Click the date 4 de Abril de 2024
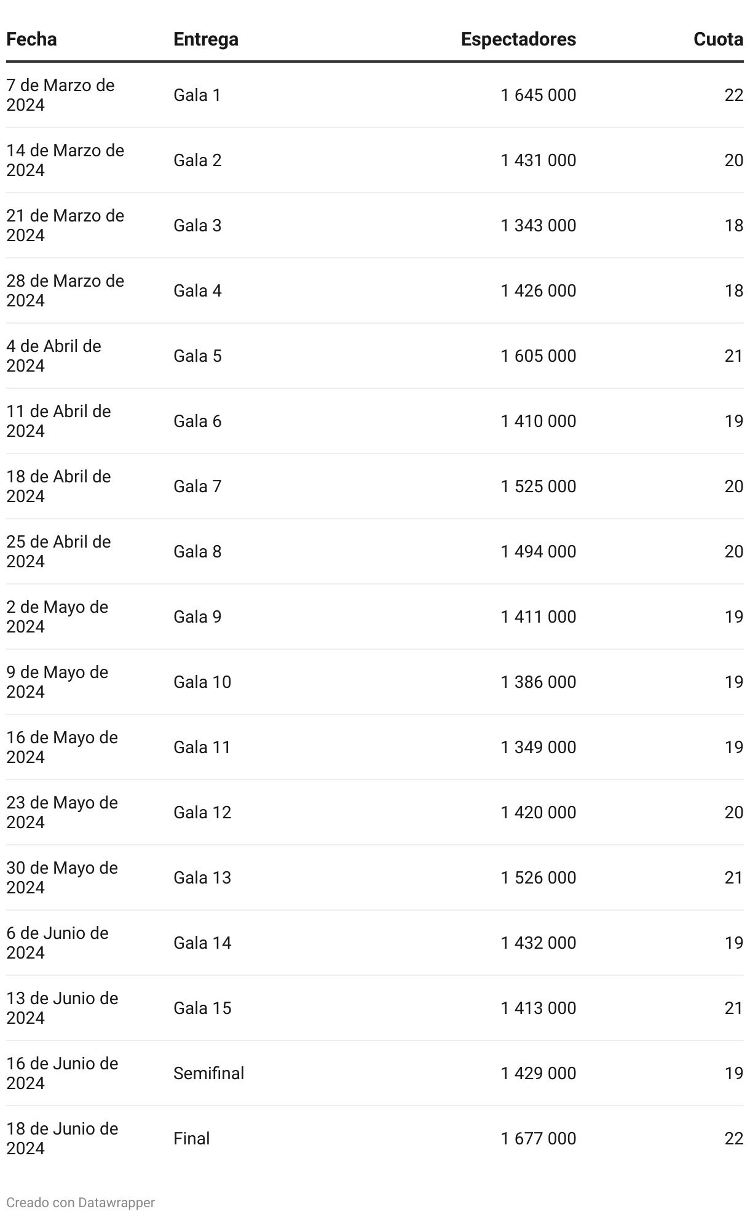750x1217 pixels. click(x=53, y=356)
